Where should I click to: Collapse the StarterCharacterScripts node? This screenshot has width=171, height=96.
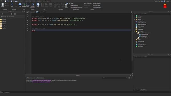136,33
